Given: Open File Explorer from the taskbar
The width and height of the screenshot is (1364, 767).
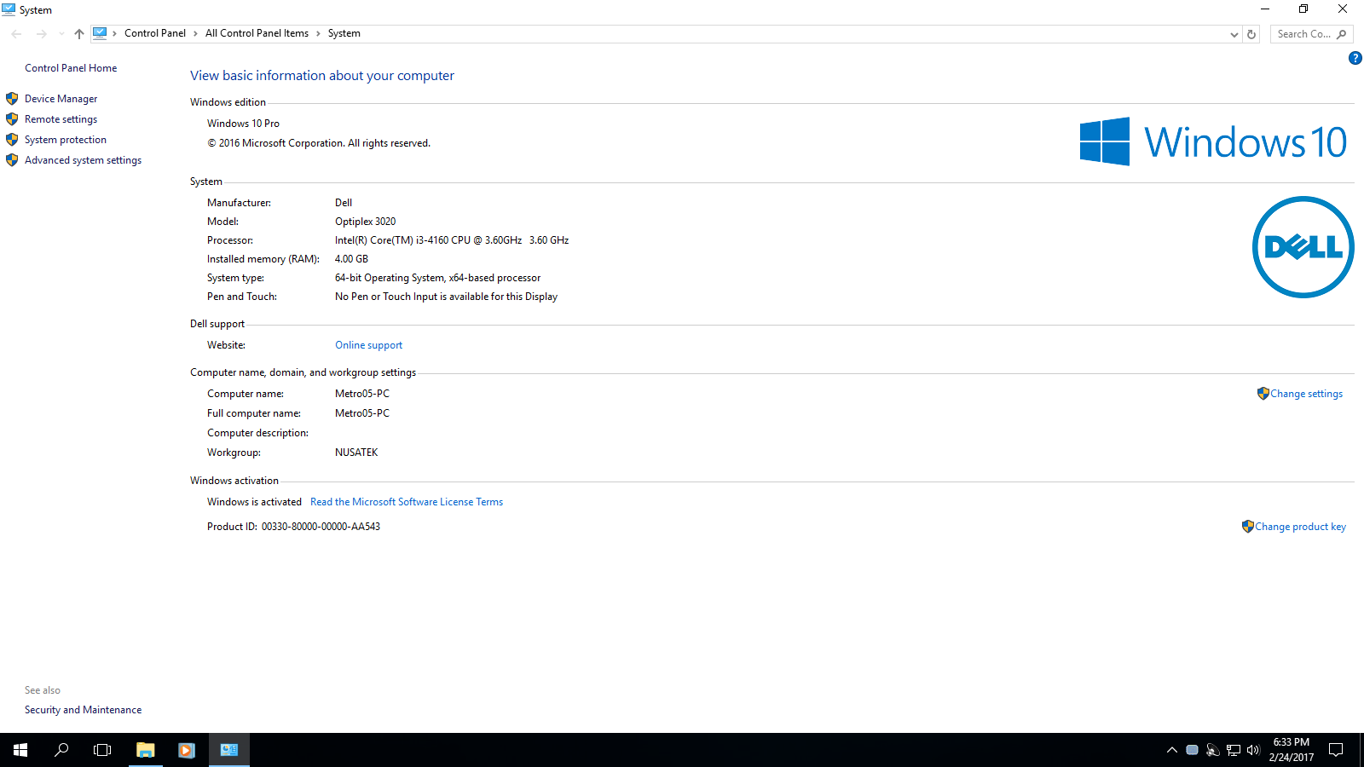Looking at the screenshot, I should pyautogui.click(x=146, y=750).
